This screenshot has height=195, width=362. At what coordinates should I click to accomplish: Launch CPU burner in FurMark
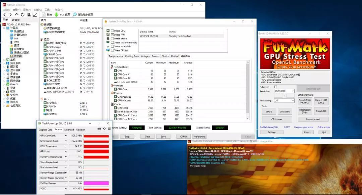point(277,119)
